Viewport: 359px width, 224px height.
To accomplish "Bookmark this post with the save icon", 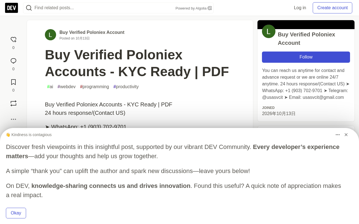I will pyautogui.click(x=13, y=82).
